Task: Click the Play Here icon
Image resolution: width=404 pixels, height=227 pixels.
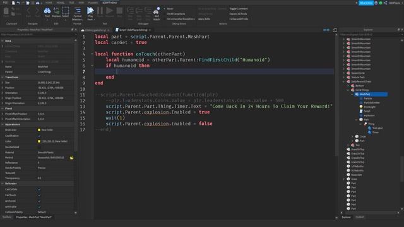Action: tap(90, 11)
